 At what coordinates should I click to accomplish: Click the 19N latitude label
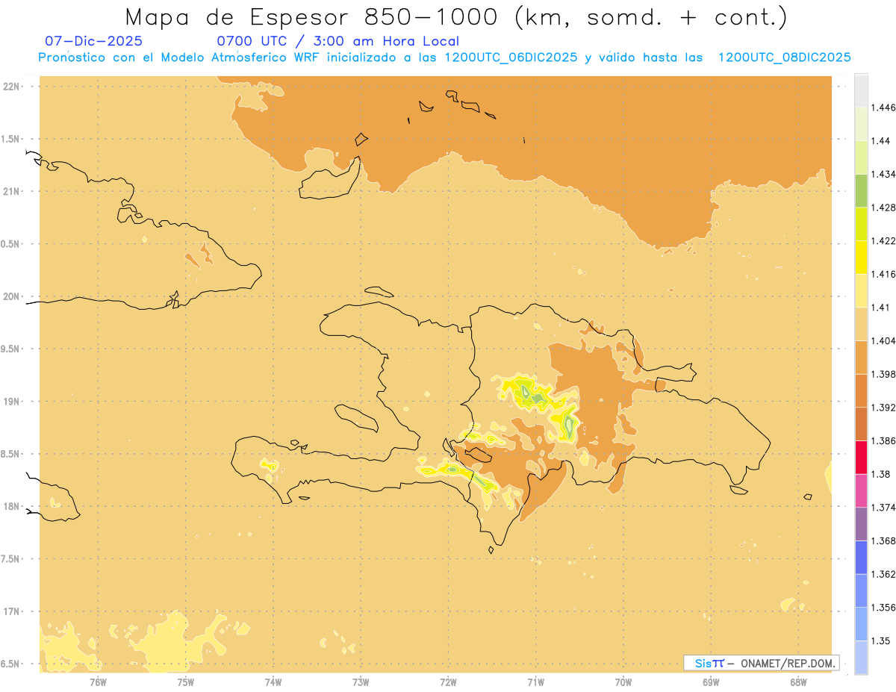[x=13, y=401]
